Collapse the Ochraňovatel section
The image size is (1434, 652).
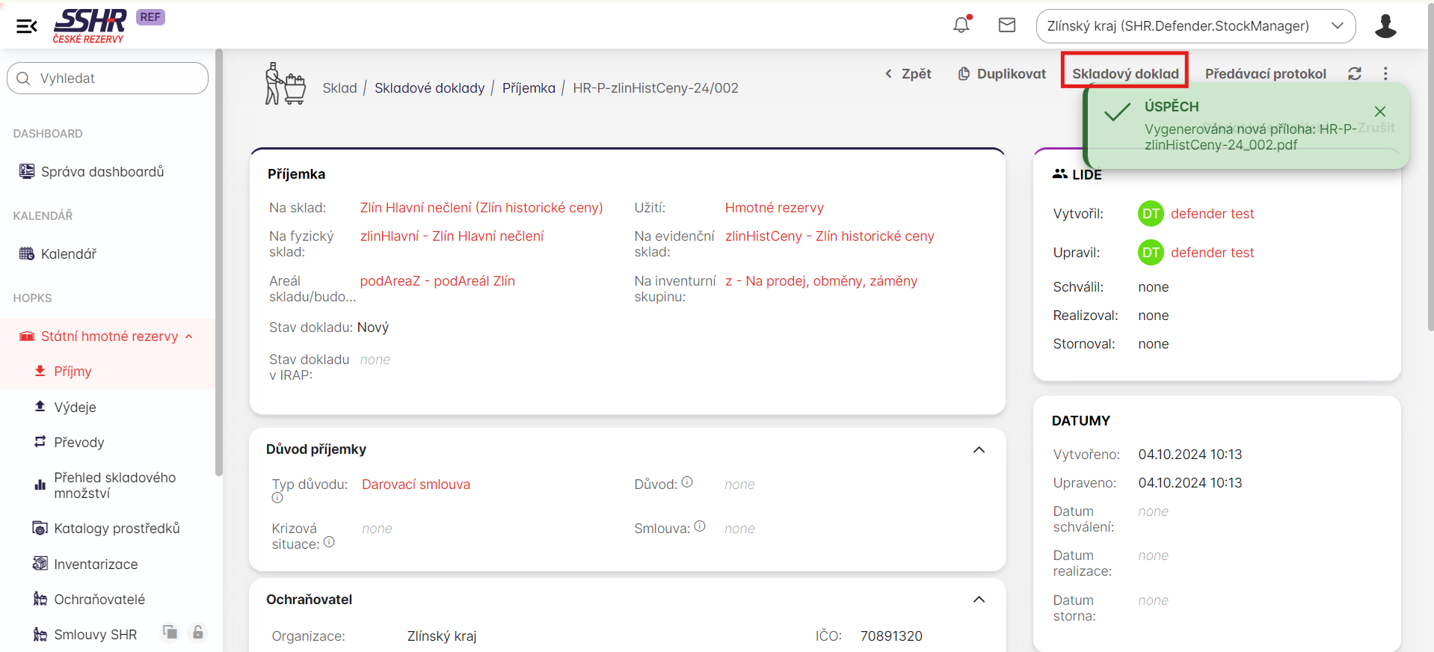tap(979, 600)
